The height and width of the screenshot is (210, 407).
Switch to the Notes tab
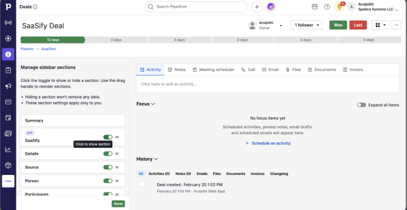tap(177, 70)
